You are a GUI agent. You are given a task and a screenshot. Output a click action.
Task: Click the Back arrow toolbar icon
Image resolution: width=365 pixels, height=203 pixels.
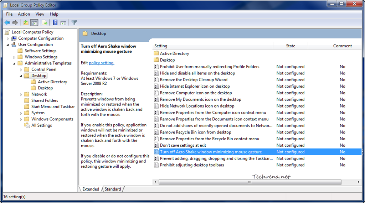click(7, 22)
